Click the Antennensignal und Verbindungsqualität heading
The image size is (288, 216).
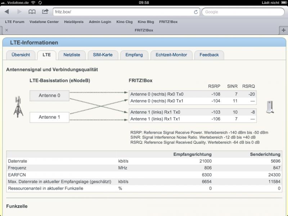(x=52, y=69)
